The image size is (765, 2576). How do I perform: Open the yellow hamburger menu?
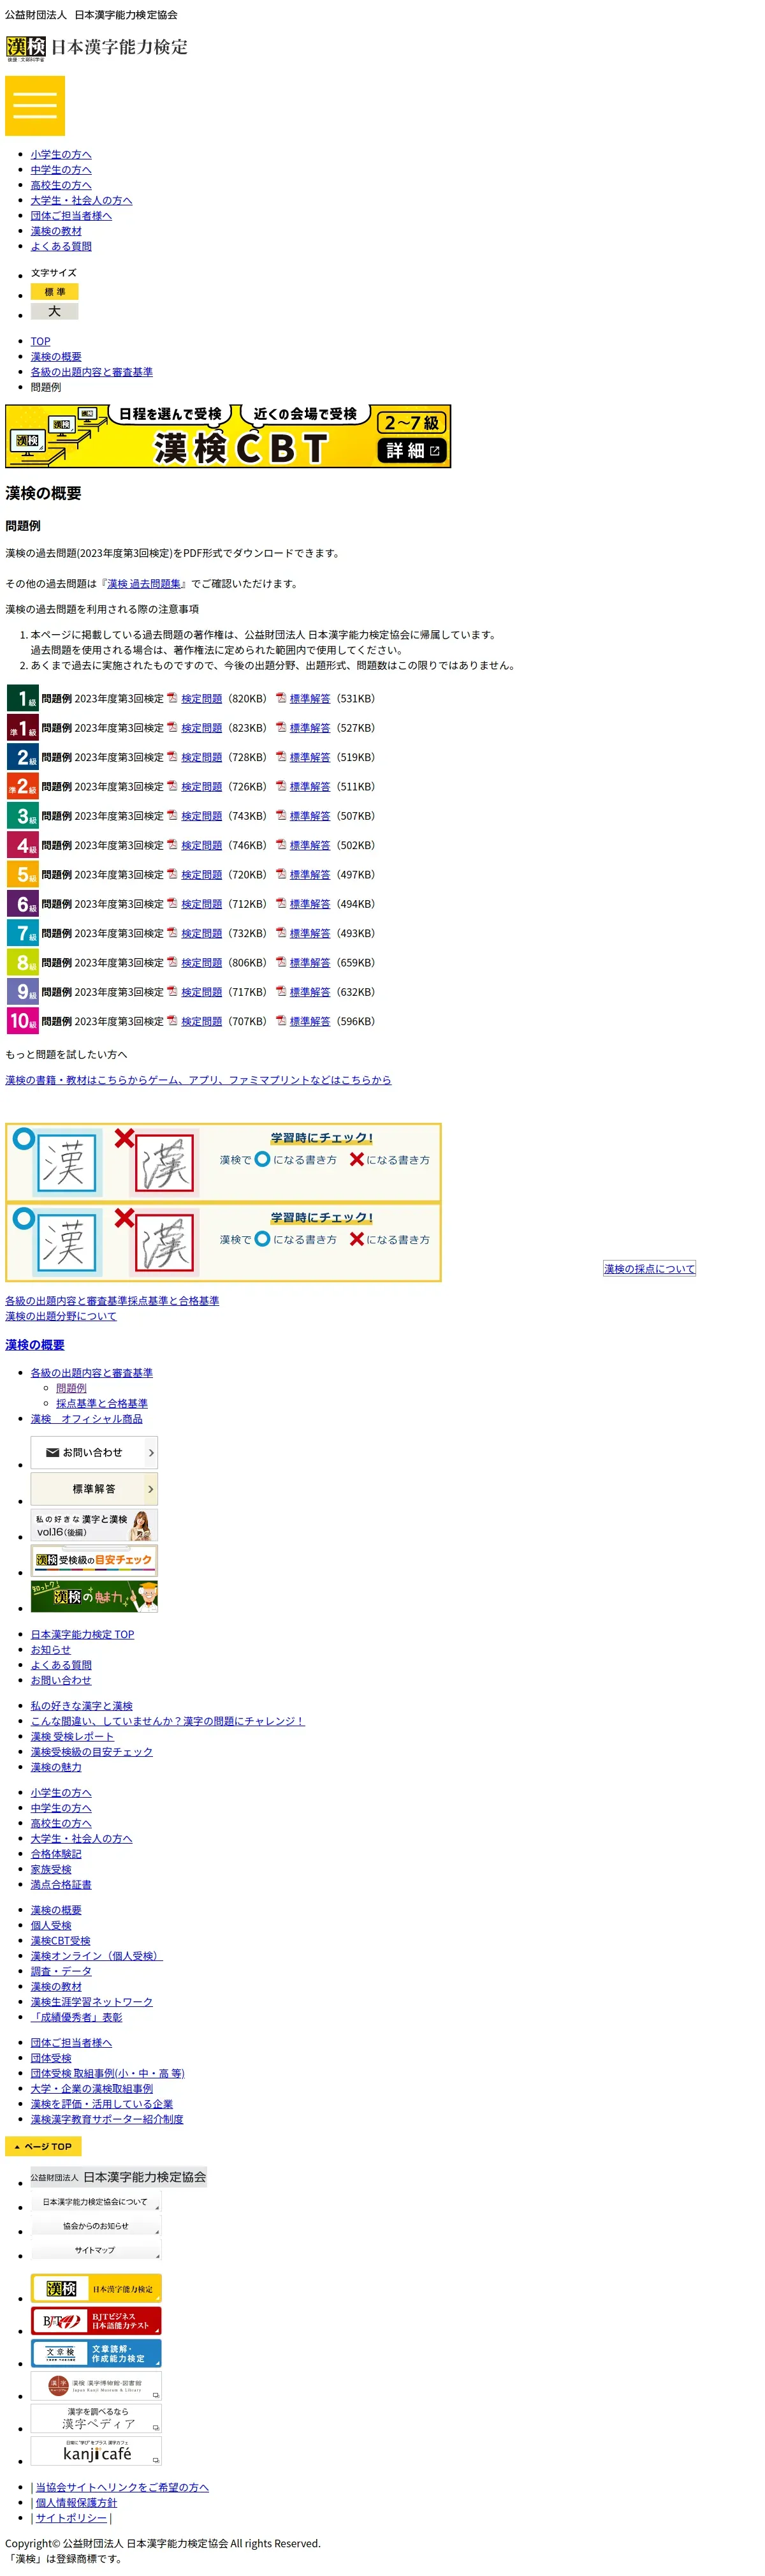click(x=35, y=105)
